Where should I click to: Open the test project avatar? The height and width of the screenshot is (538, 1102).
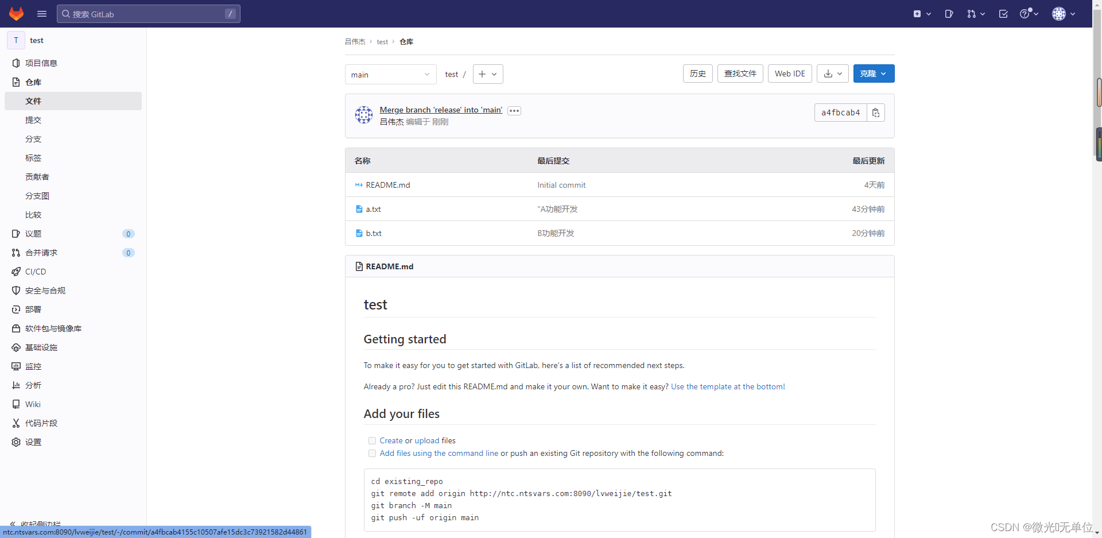pyautogui.click(x=16, y=40)
